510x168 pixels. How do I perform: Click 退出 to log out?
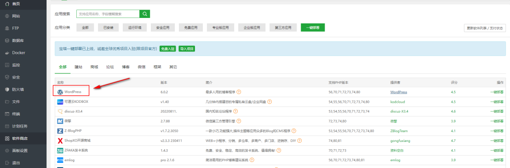[23, 163]
